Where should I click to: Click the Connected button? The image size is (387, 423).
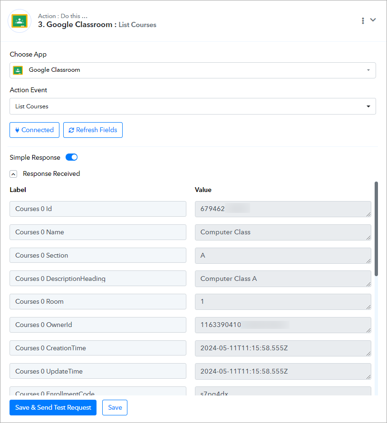[35, 130]
